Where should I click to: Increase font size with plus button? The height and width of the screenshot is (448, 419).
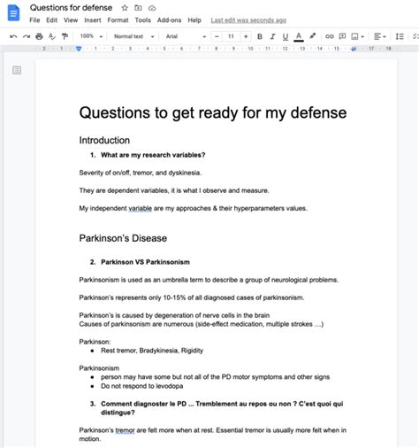tap(246, 36)
